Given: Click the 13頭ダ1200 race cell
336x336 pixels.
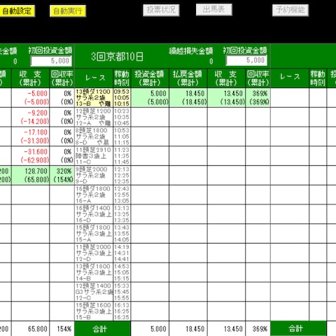Looking at the screenshot, I should tap(94, 97).
